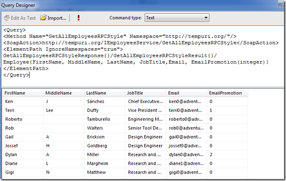Click the cell containing Diane
This screenshot has height=181, width=286.
point(23,163)
